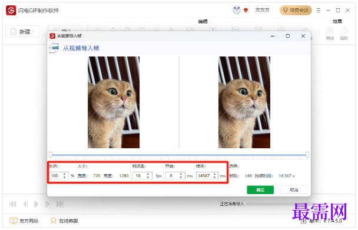Image resolution: width=358 pixels, height=230 pixels.
Task: Click the height value 1280
Action: [124, 176]
